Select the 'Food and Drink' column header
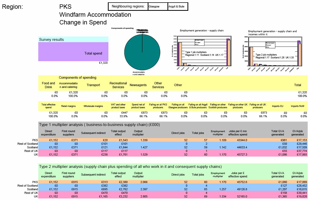 48,85
